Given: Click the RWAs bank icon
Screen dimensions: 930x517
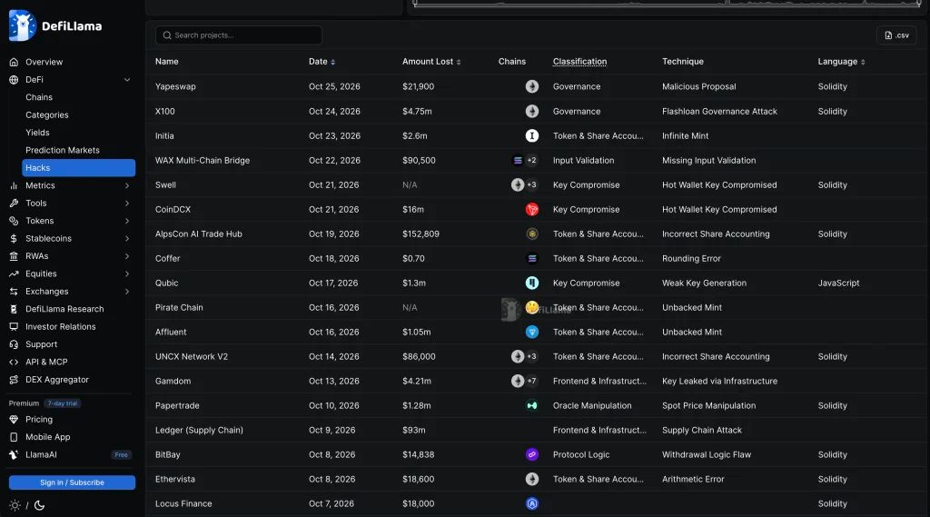Looking at the screenshot, I should (14, 256).
